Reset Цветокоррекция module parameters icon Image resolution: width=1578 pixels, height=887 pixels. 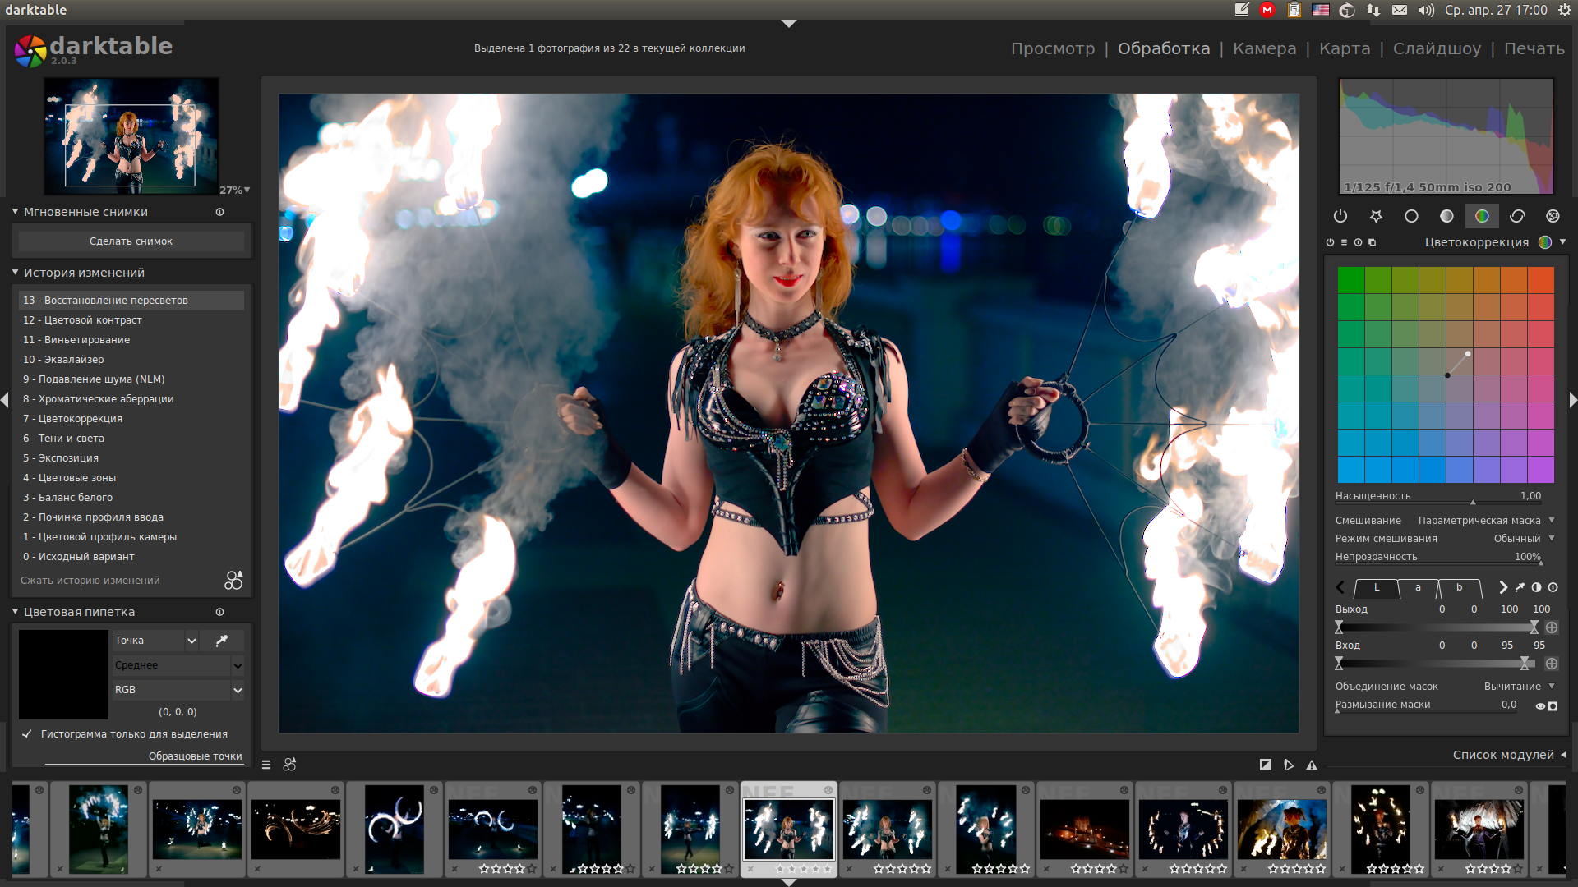pyautogui.click(x=1358, y=242)
